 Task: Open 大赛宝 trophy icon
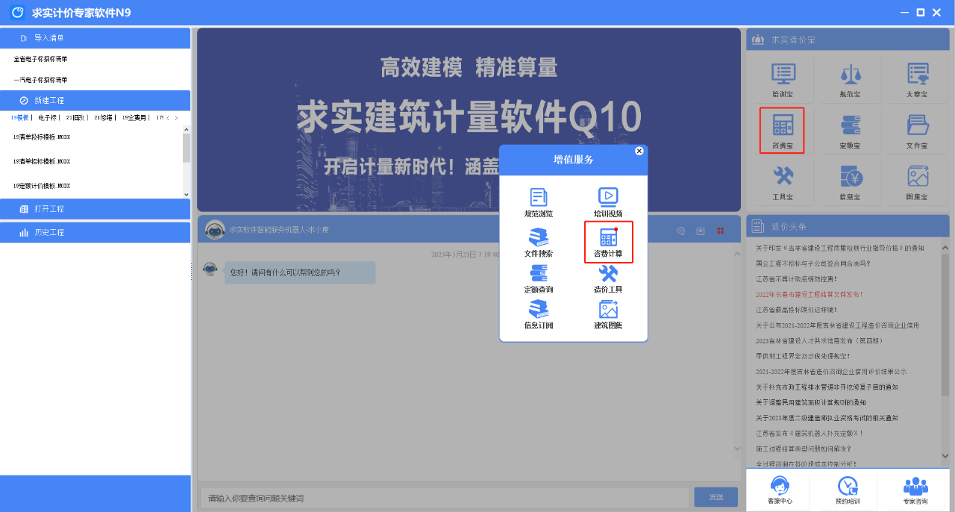916,81
